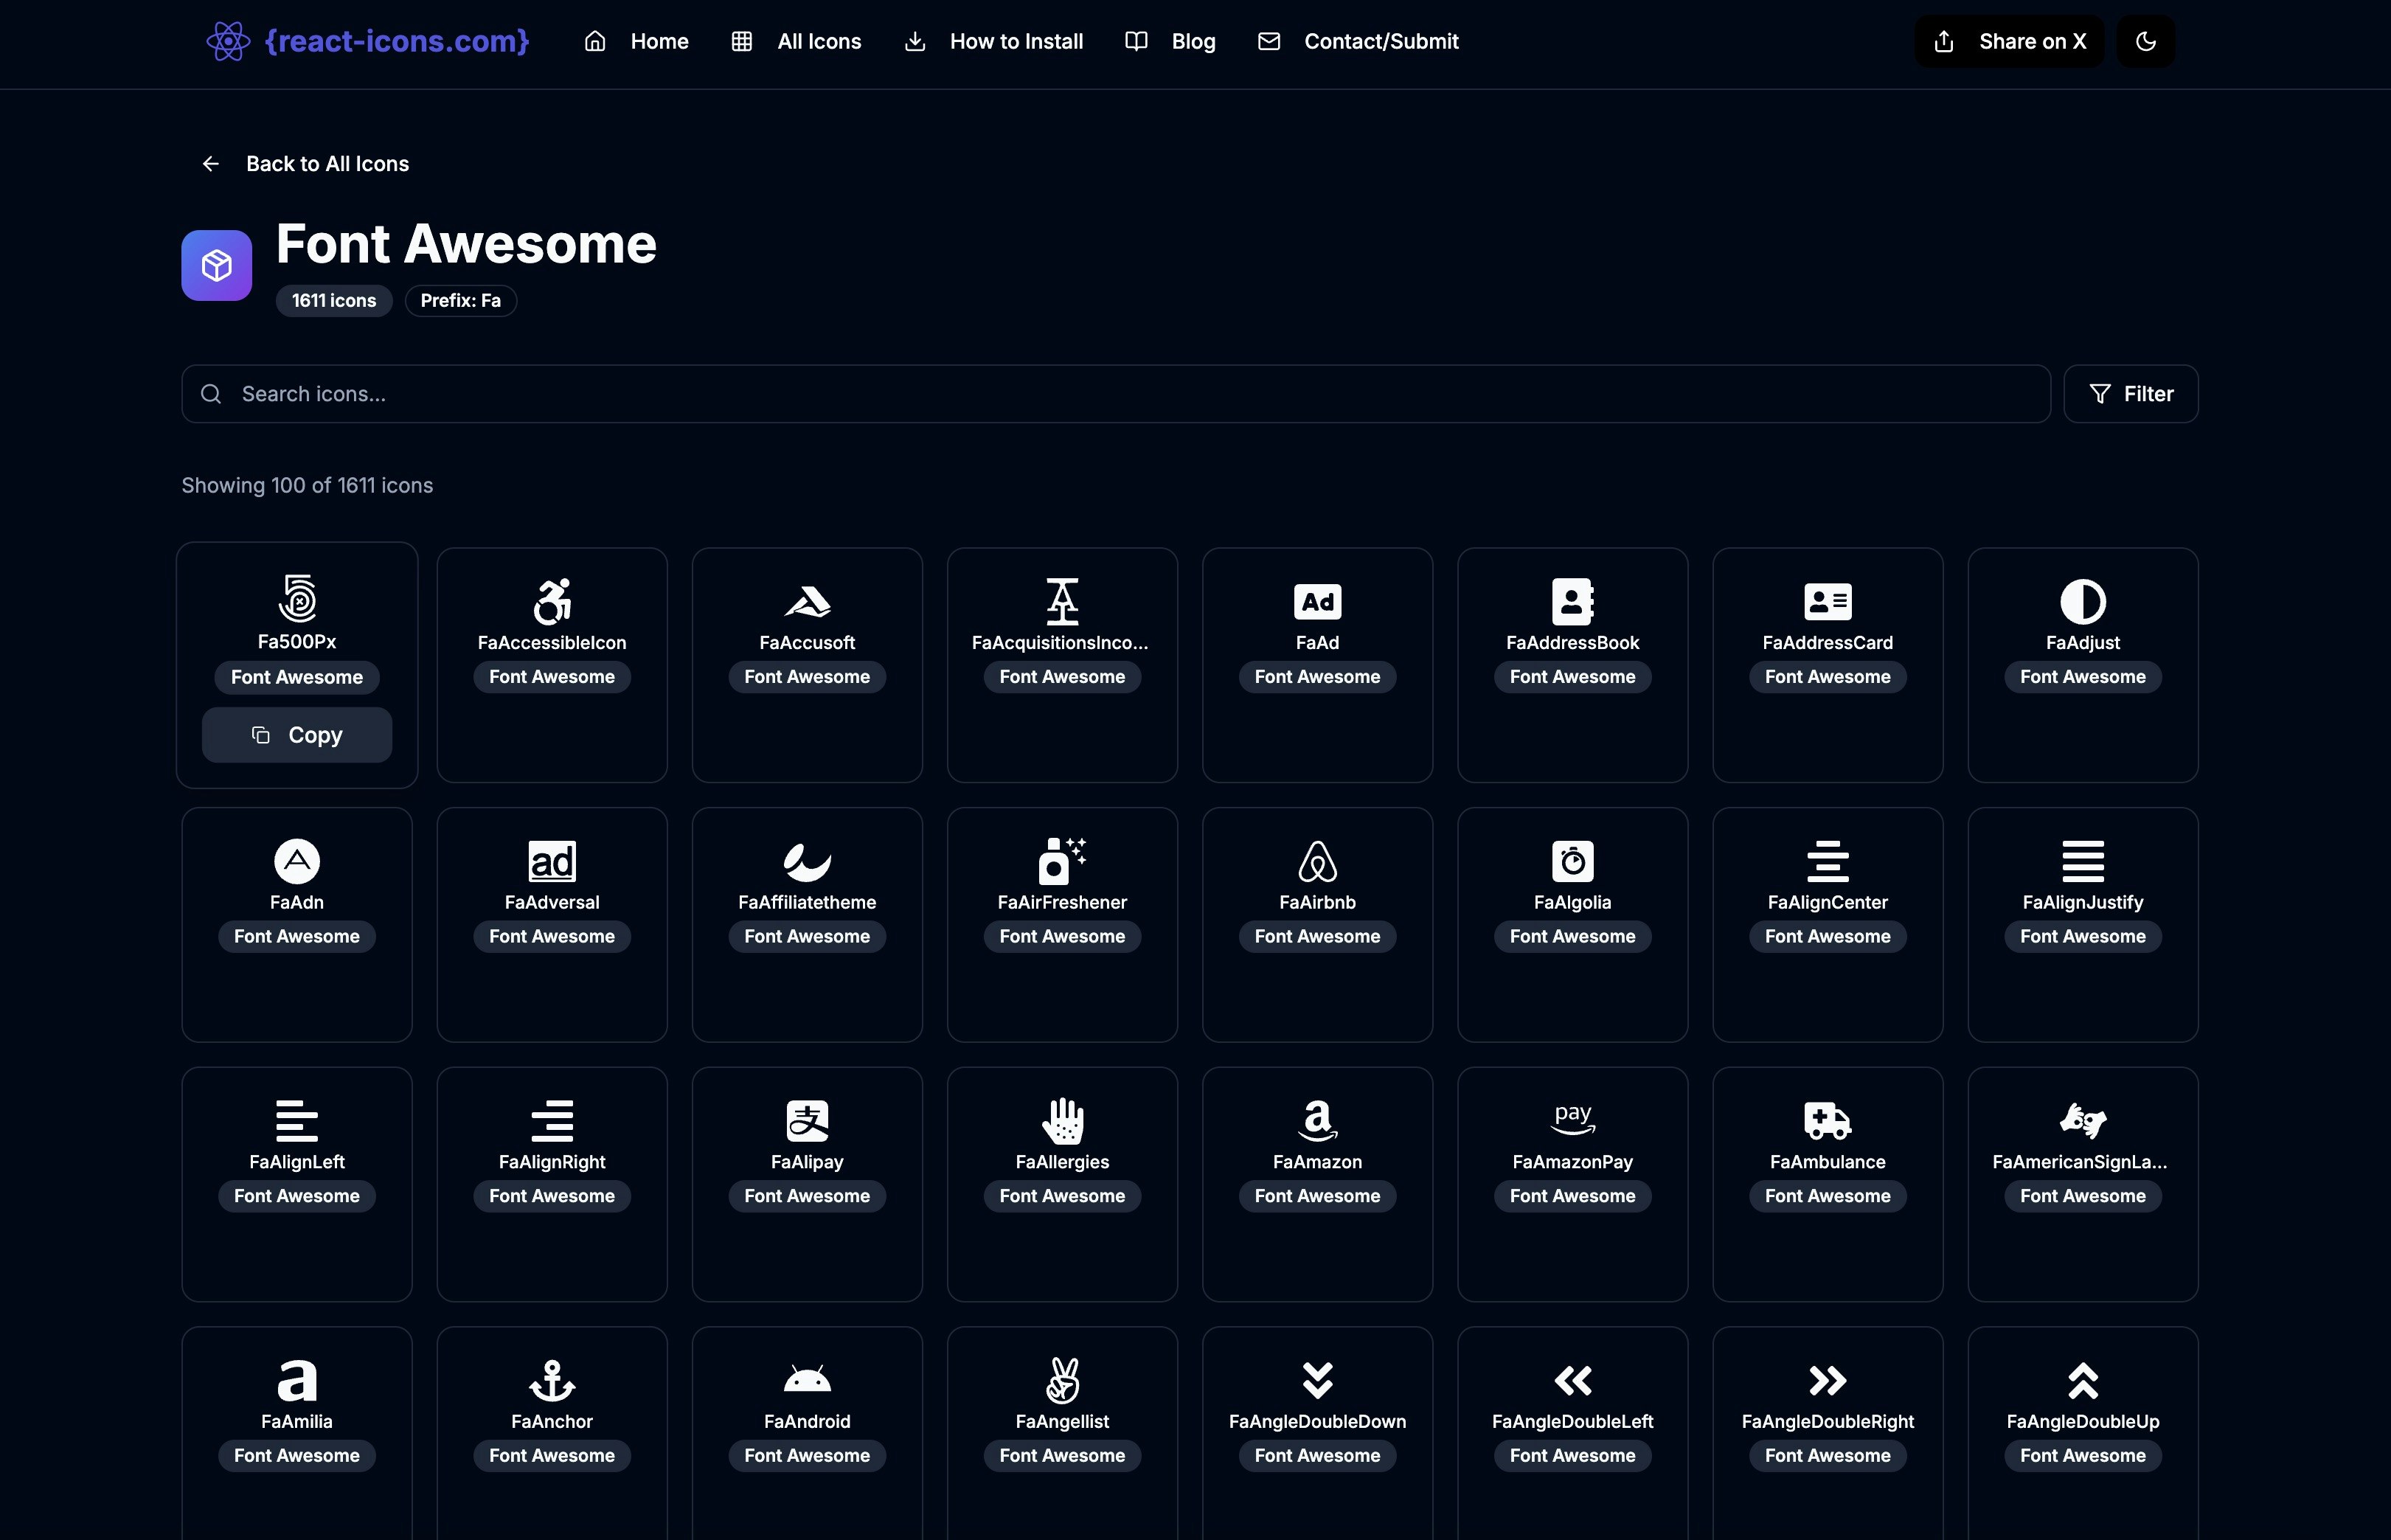Toggle dark mode with moon icon
Viewport: 2391px width, 1540px height.
pyautogui.click(x=2145, y=41)
